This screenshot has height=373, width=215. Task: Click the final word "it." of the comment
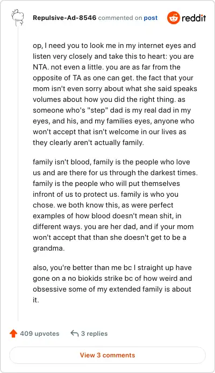(x=35, y=300)
